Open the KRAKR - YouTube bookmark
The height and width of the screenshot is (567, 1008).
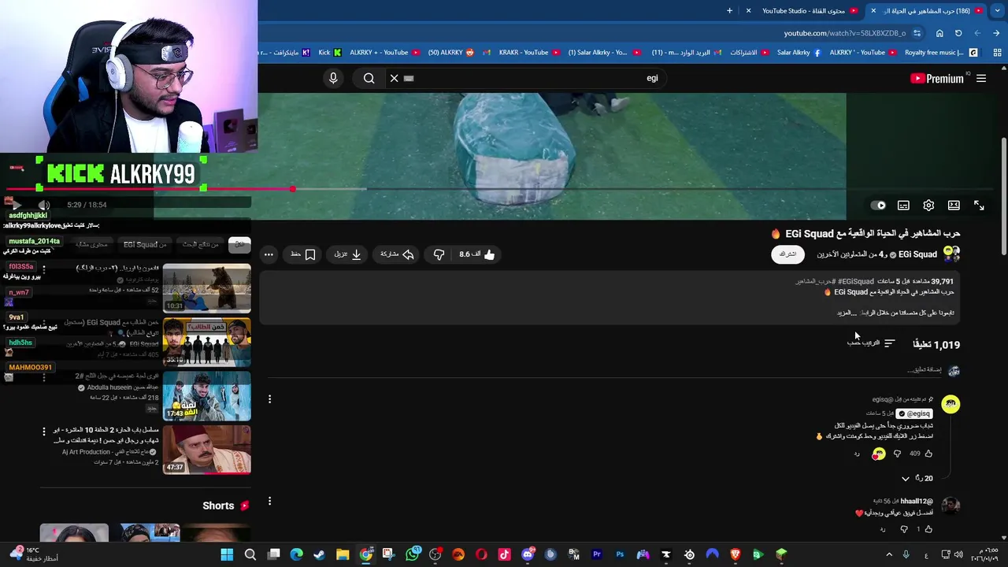coord(529,53)
